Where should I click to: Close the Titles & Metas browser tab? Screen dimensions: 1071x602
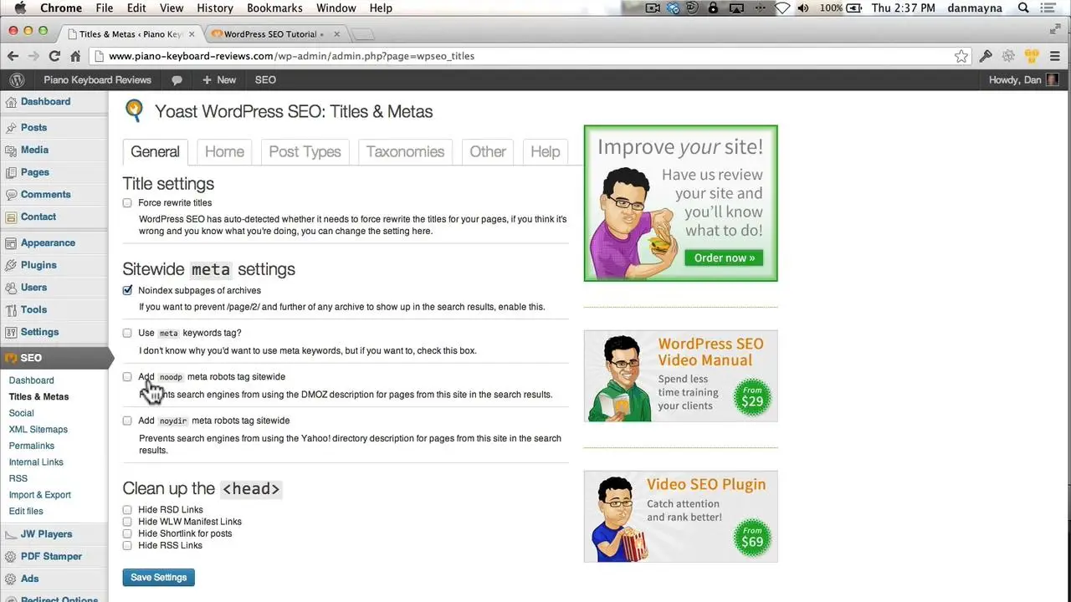pyautogui.click(x=192, y=34)
